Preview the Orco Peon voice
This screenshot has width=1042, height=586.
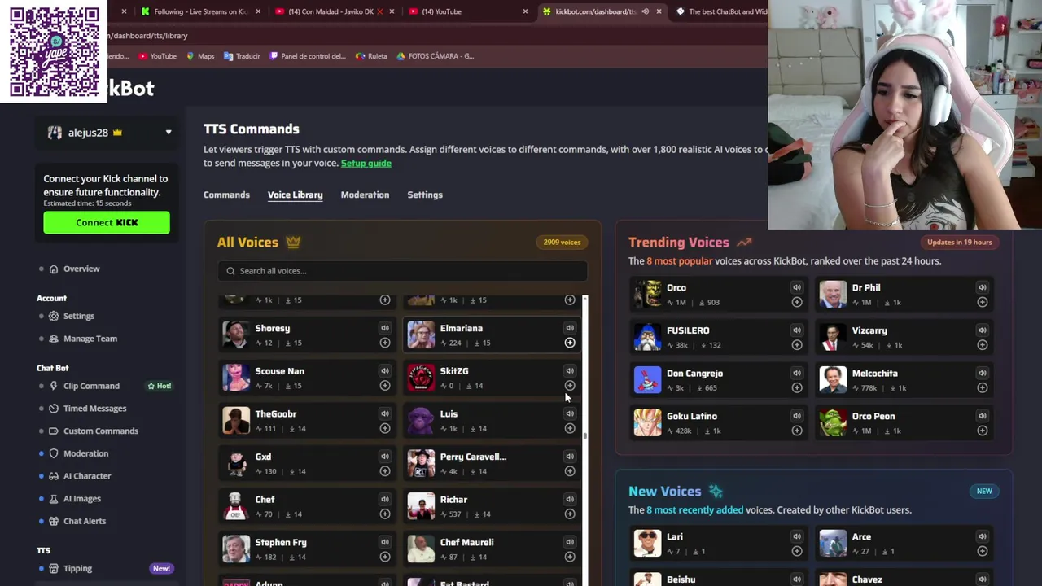click(983, 416)
